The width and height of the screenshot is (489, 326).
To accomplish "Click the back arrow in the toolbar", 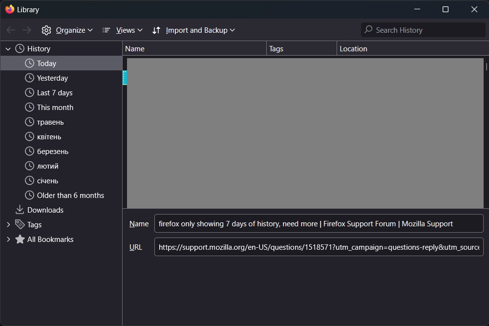I will click(11, 30).
